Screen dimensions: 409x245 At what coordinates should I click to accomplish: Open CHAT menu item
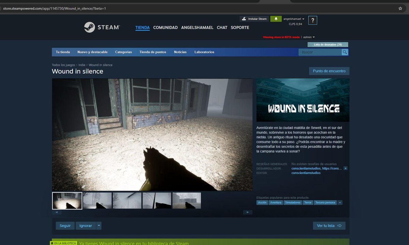222,28
